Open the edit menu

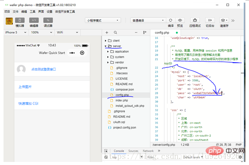[24, 11]
